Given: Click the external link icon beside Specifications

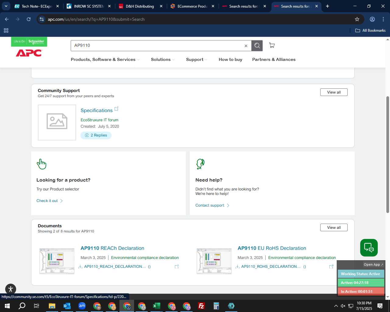Looking at the screenshot, I should point(116,109).
